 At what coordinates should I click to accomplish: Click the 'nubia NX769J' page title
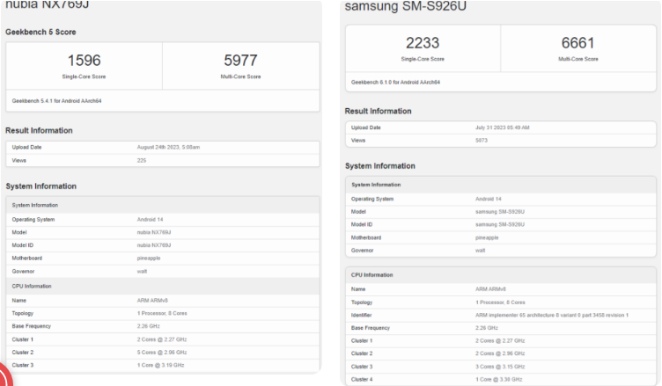(x=47, y=5)
